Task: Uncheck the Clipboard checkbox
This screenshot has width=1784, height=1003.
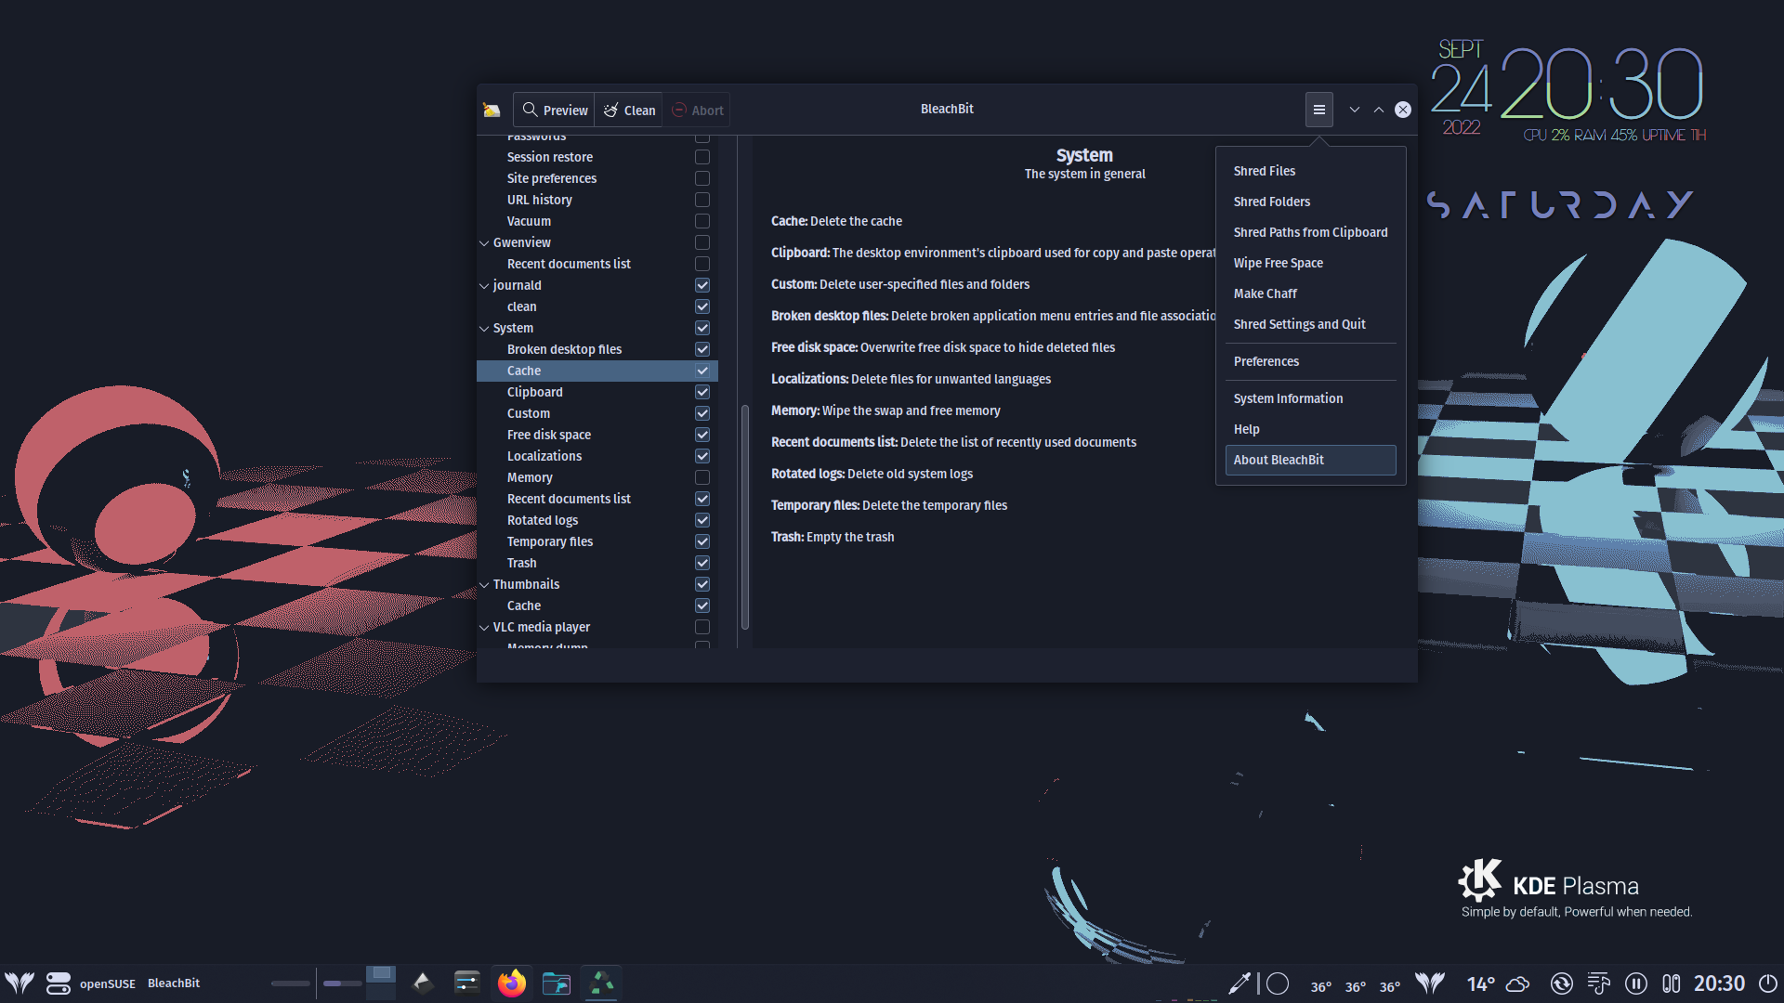Action: [702, 392]
